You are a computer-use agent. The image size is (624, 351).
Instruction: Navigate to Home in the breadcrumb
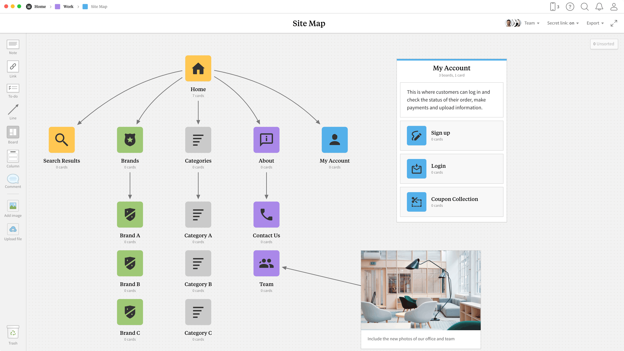(x=40, y=6)
